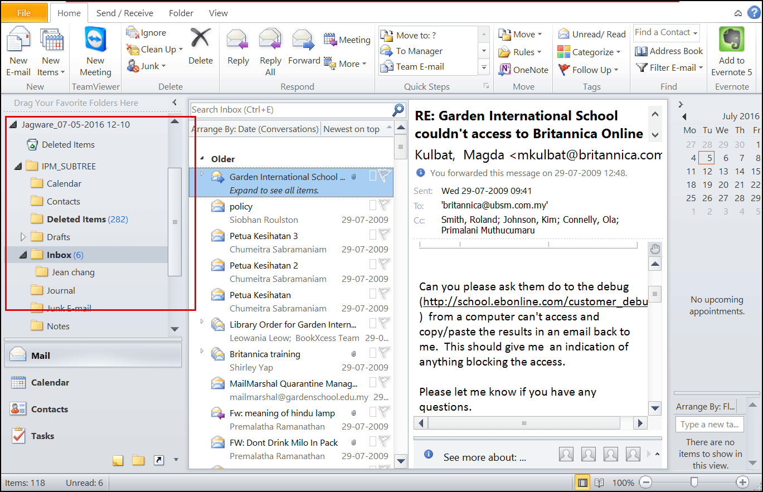Open the Clean Up dropdown

click(x=155, y=50)
